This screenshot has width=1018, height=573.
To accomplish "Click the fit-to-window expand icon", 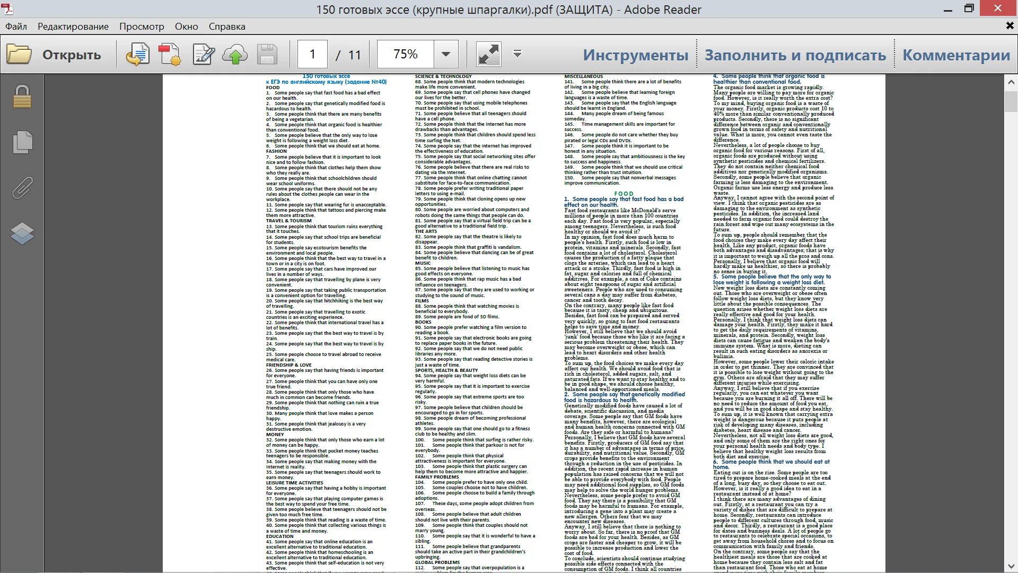I will [488, 55].
